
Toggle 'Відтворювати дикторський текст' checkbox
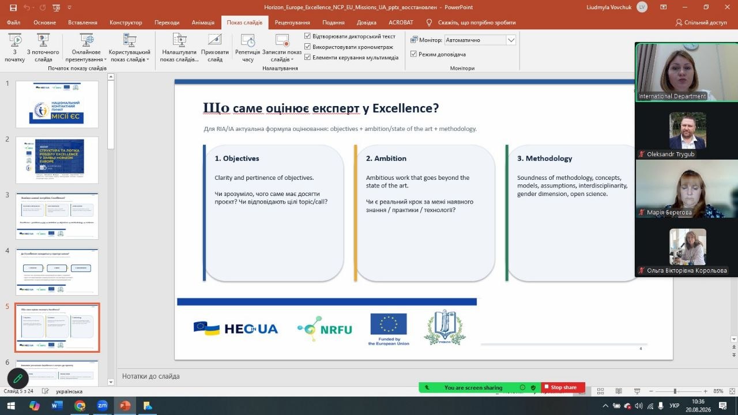click(x=308, y=36)
